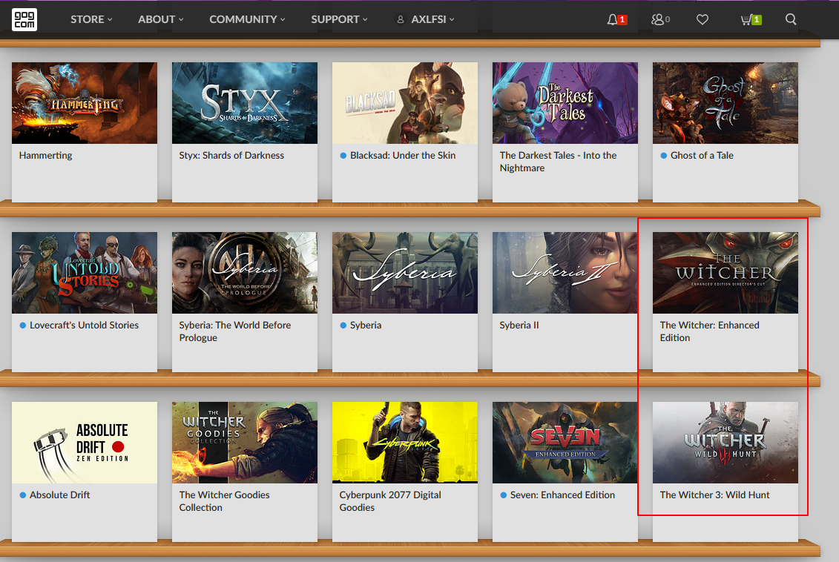839x562 pixels.
Task: Open the Hammerting cover image
Action: [85, 102]
